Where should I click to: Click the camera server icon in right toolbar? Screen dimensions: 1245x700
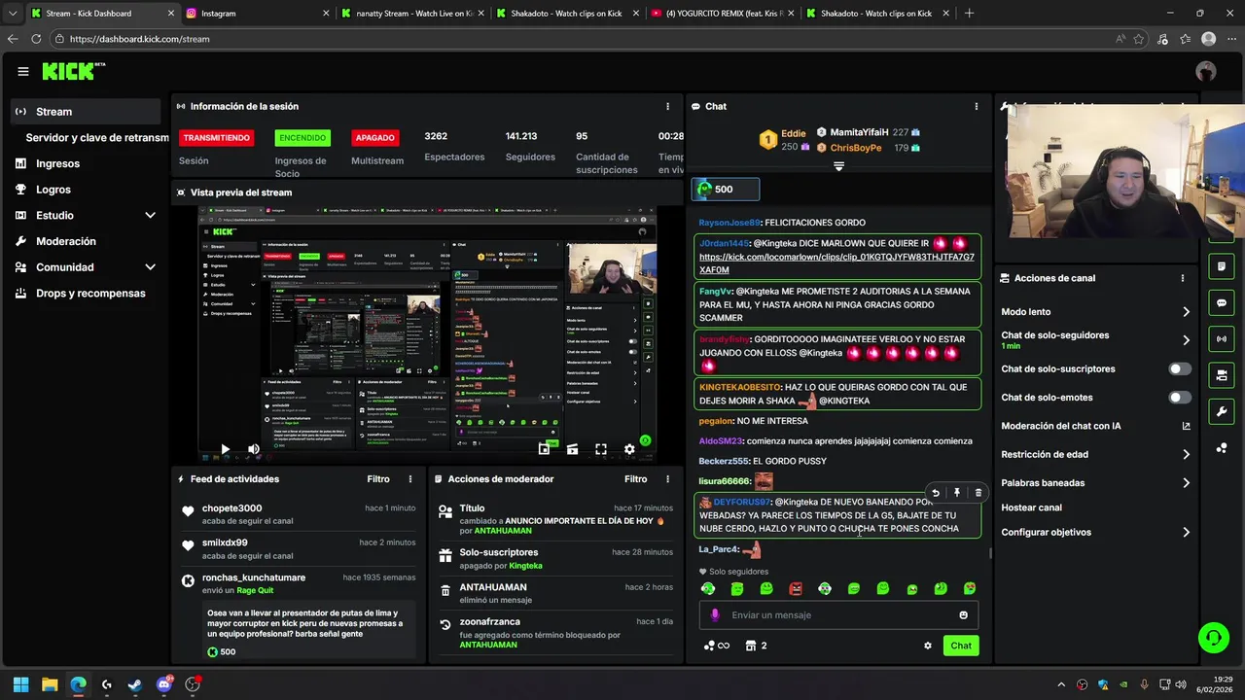(1222, 375)
